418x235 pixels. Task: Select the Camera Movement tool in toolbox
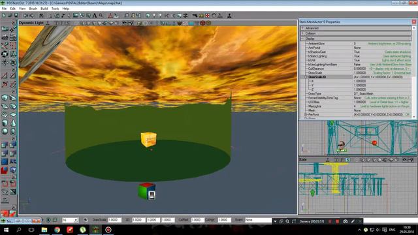tap(5, 29)
